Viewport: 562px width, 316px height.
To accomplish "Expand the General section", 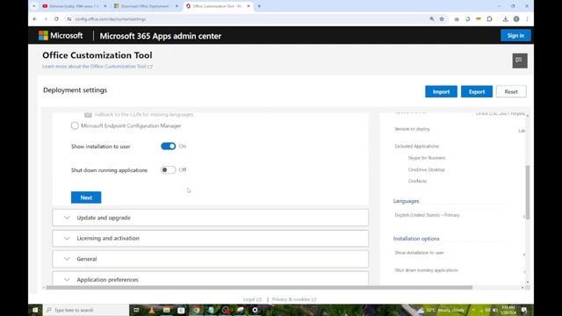I will (x=211, y=259).
